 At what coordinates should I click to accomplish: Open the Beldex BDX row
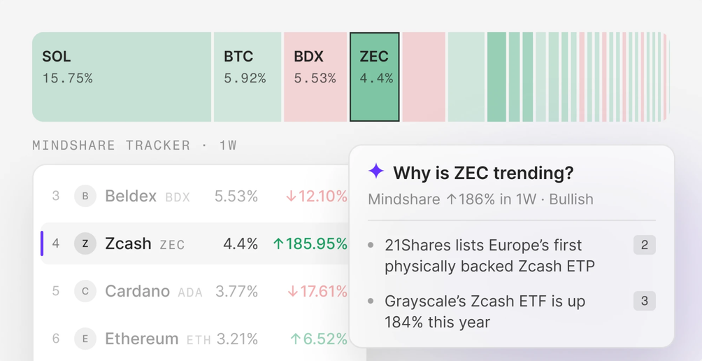194,196
